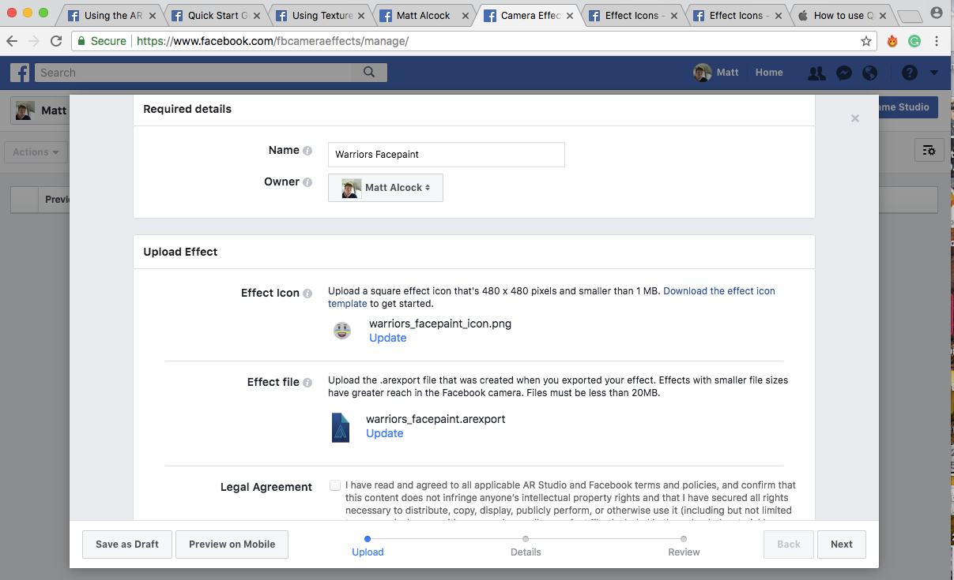Click the Effect file info icon
Screen dimensions: 954x580
pos(307,383)
